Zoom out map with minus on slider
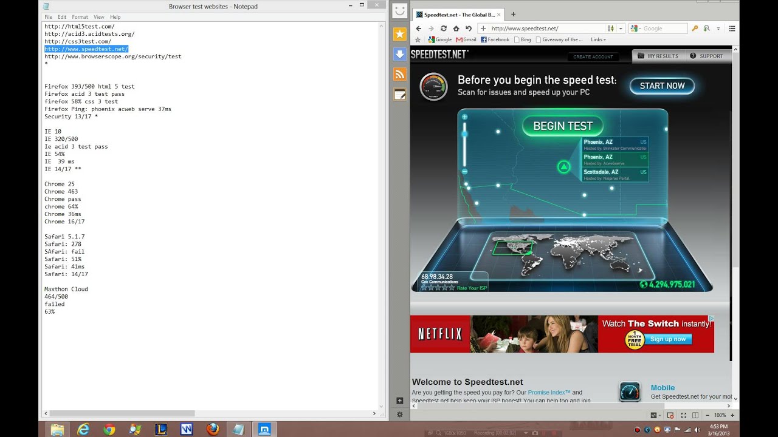Image resolution: width=778 pixels, height=437 pixels. click(464, 172)
